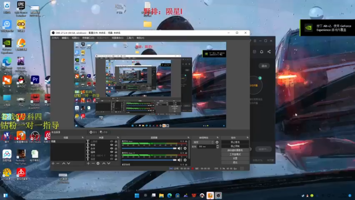
Task: Open the OBS Studio desktop shortcut
Action: 35,137
